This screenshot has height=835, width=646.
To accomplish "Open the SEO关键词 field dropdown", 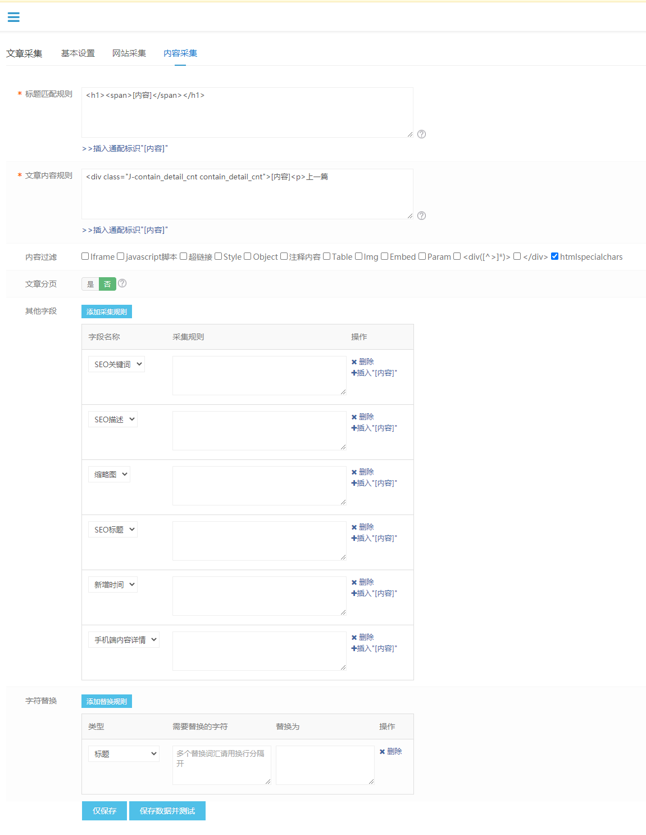I will 116,364.
